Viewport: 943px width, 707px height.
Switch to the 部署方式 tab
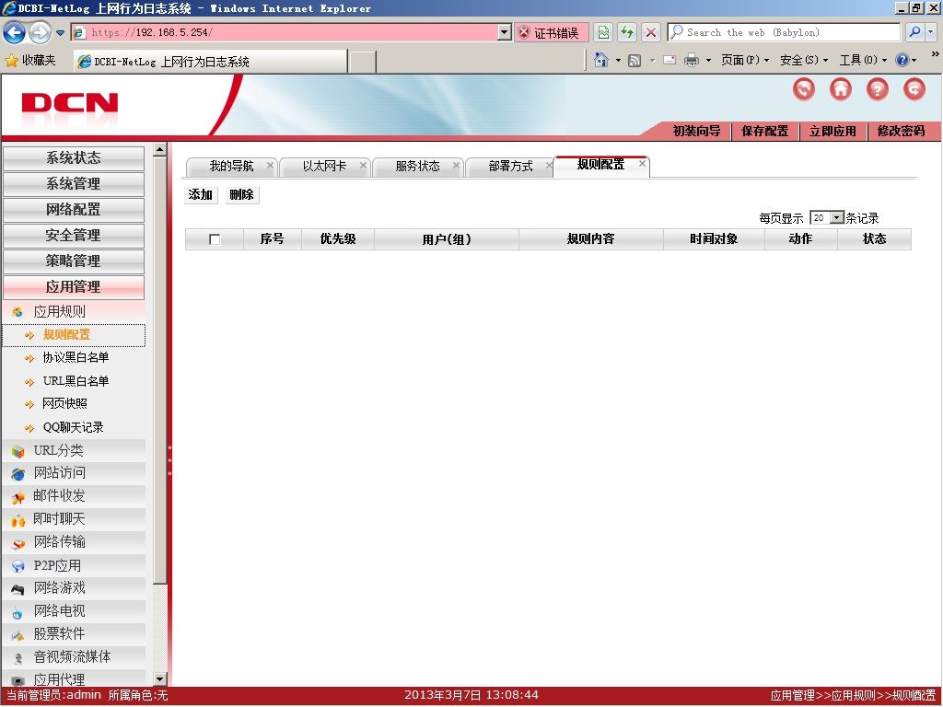[x=510, y=167]
